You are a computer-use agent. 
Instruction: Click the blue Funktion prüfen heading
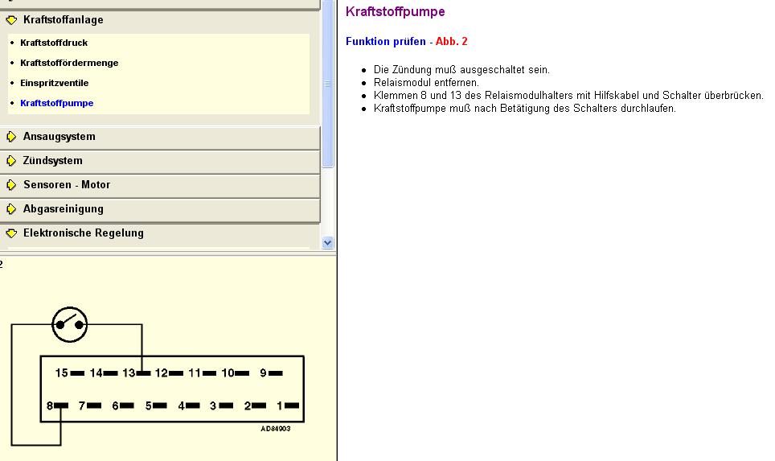coord(386,41)
